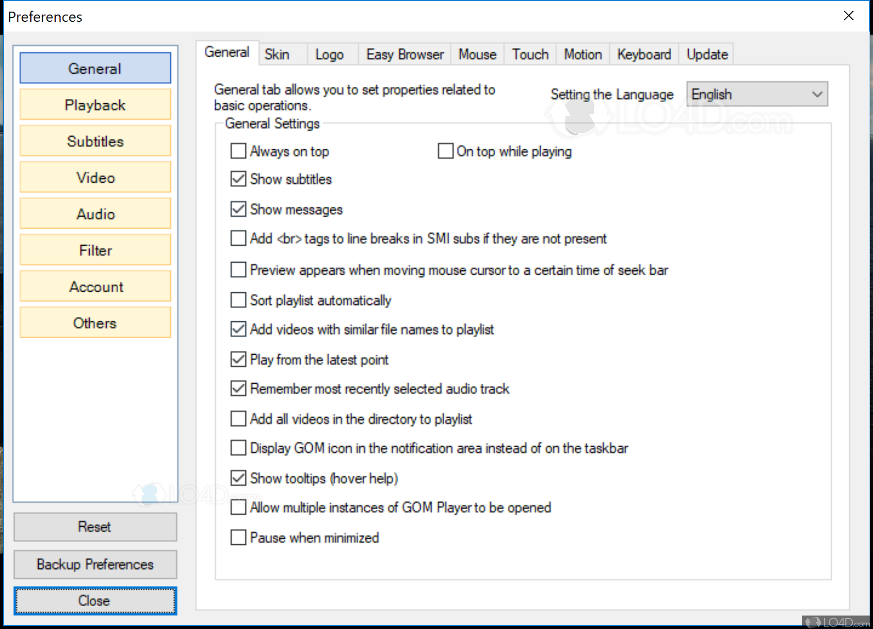873x629 pixels.
Task: Go to the Easy Browser tab
Action: coord(404,54)
